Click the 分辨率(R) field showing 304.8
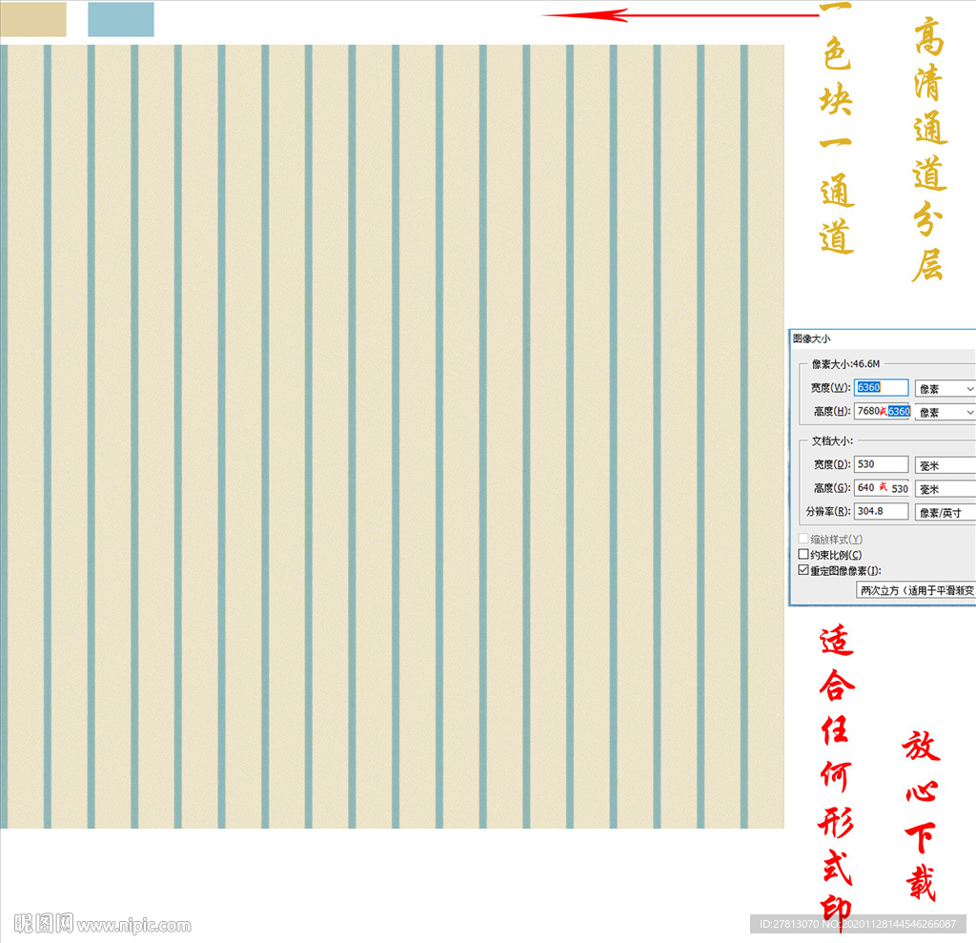This screenshot has width=976, height=943. 881,511
